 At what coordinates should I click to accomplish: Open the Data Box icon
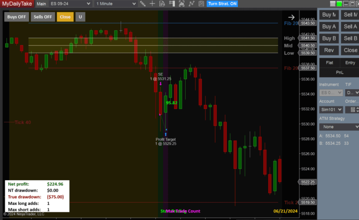coord(162,4)
